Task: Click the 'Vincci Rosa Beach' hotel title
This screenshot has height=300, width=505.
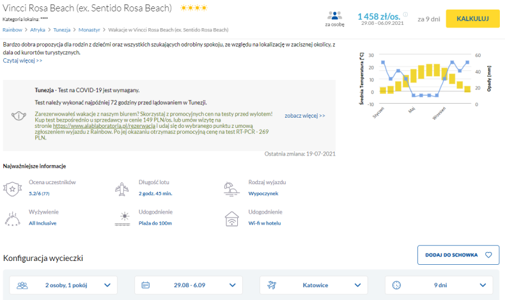Action: (x=87, y=8)
